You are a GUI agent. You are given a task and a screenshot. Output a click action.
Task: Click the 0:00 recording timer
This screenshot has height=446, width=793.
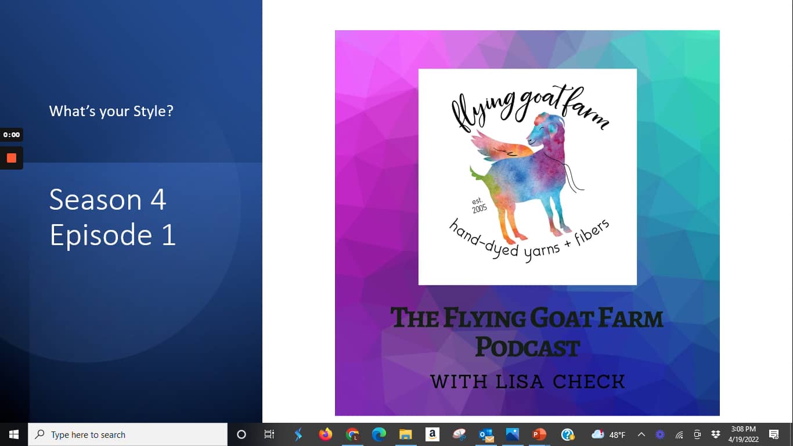coord(11,135)
